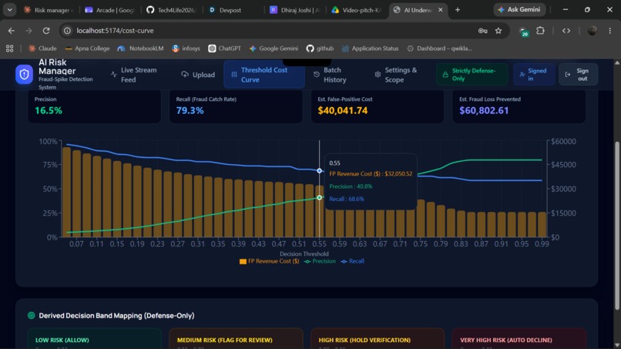Click the Precision point at threshold 0.55
621x349 pixels.
point(319,198)
